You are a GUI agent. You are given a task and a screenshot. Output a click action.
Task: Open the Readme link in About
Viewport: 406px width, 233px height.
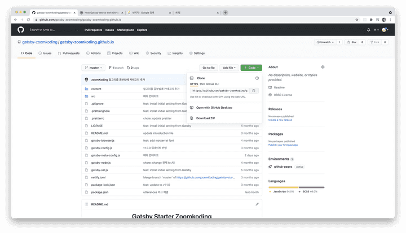click(x=276, y=88)
